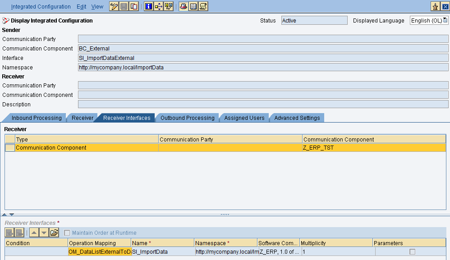Image resolution: width=450 pixels, height=260 pixels.
Task: Click the Where-Used arrows icon
Action: pyautogui.click(x=158, y=6)
